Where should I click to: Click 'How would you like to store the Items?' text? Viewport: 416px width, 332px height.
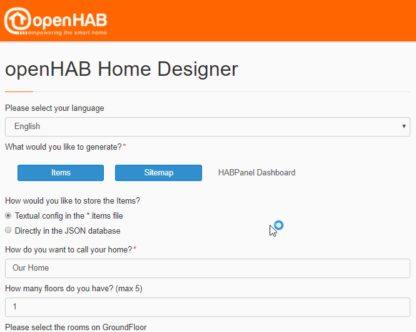[x=73, y=201]
